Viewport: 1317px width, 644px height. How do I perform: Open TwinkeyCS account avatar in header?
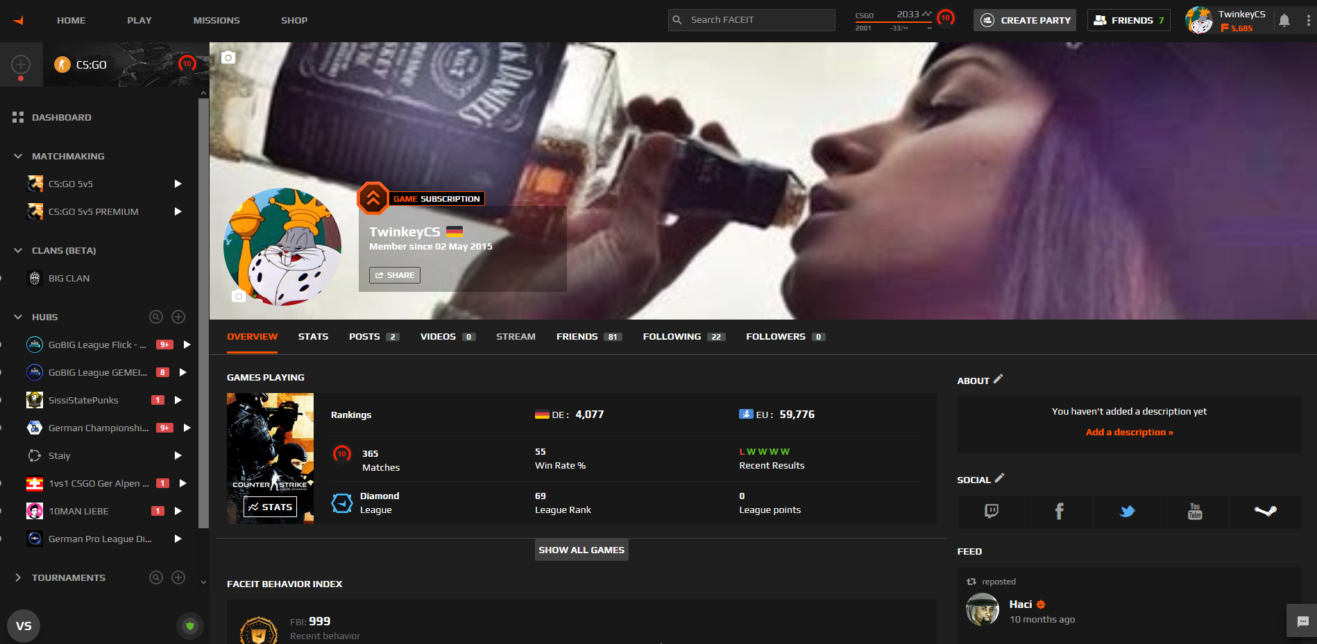[1199, 20]
